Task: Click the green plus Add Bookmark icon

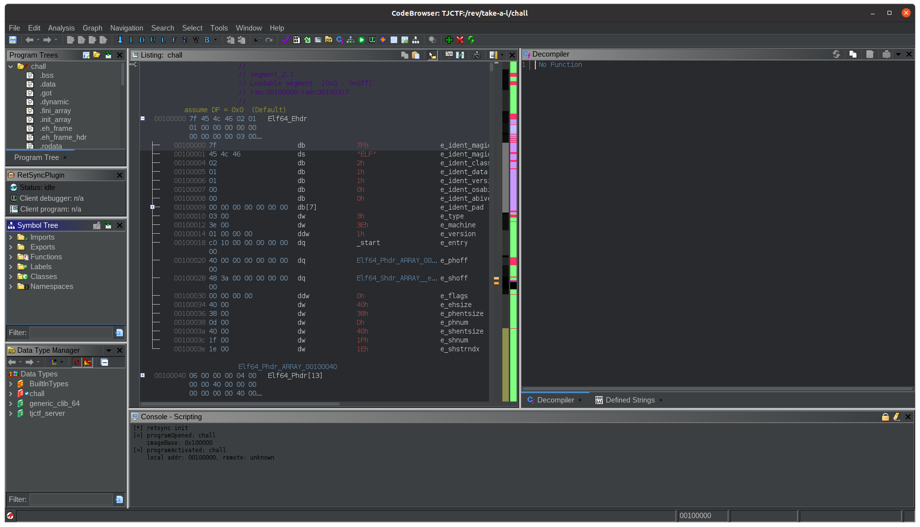Action: tap(449, 40)
